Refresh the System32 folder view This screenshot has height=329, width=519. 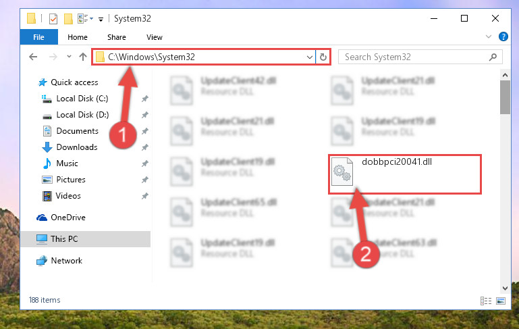click(323, 57)
